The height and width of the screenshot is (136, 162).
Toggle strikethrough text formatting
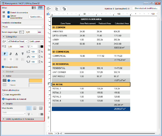pyautogui.click(x=22, y=53)
